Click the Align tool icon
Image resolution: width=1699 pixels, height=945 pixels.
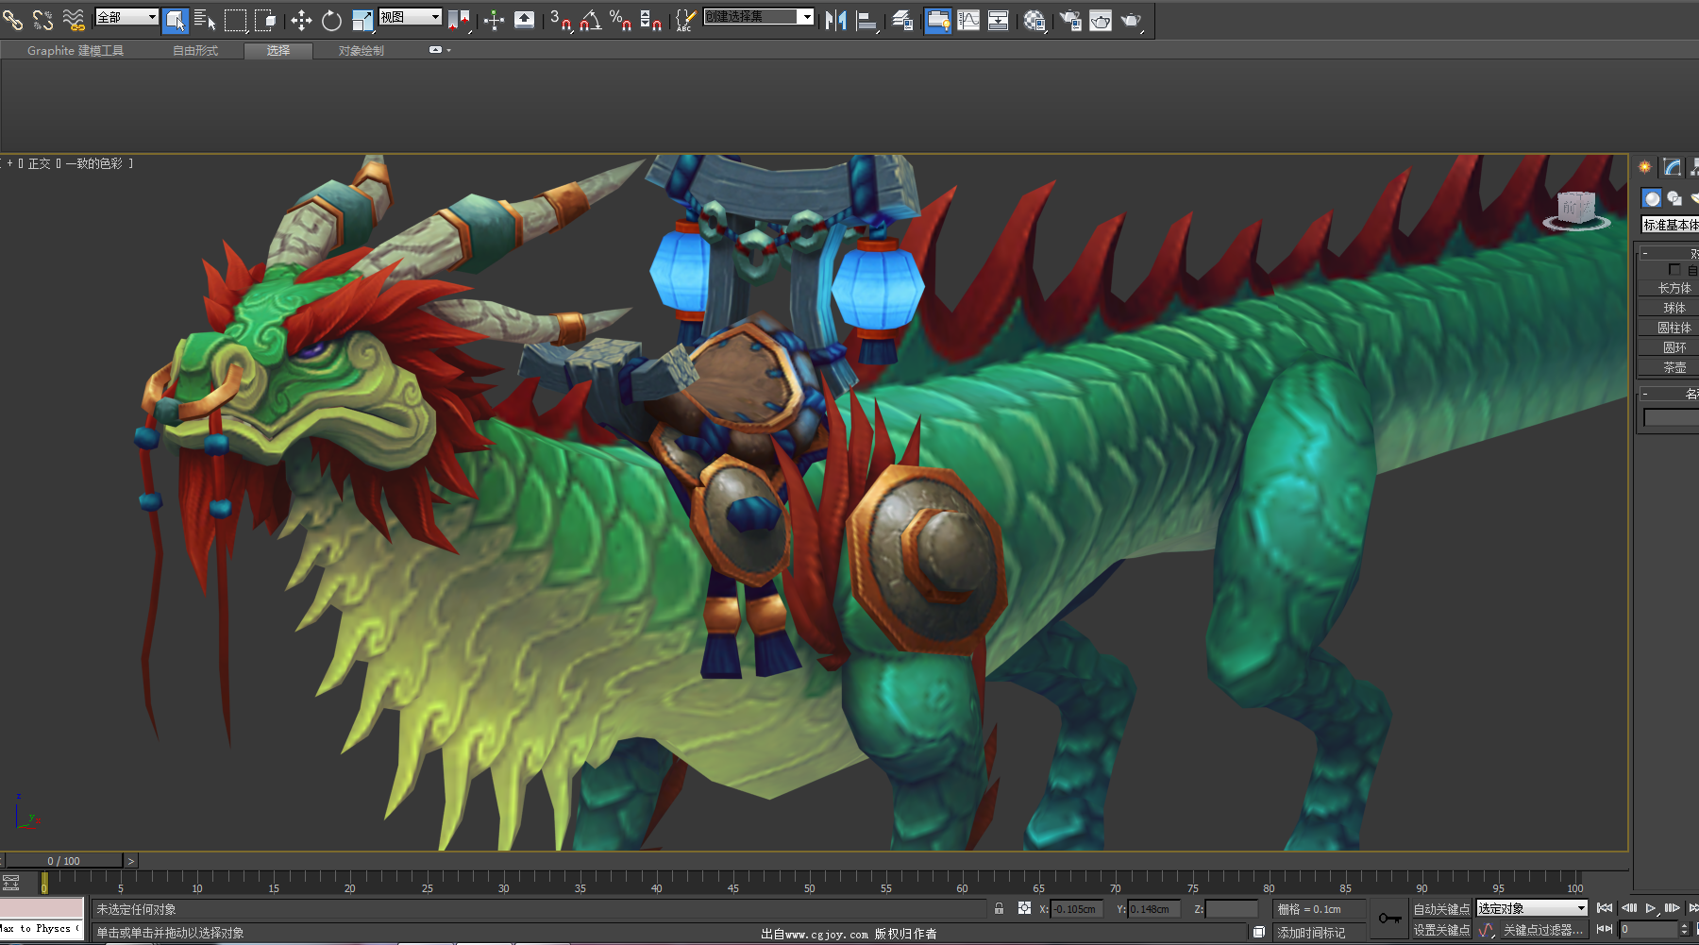[x=866, y=20]
